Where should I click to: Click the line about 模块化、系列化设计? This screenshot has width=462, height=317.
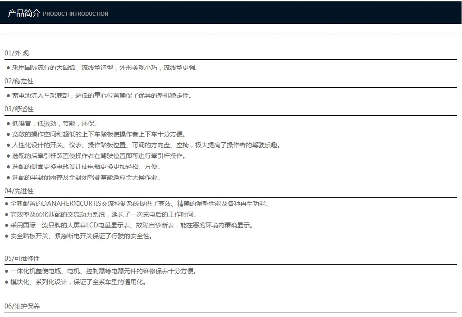click(75, 282)
